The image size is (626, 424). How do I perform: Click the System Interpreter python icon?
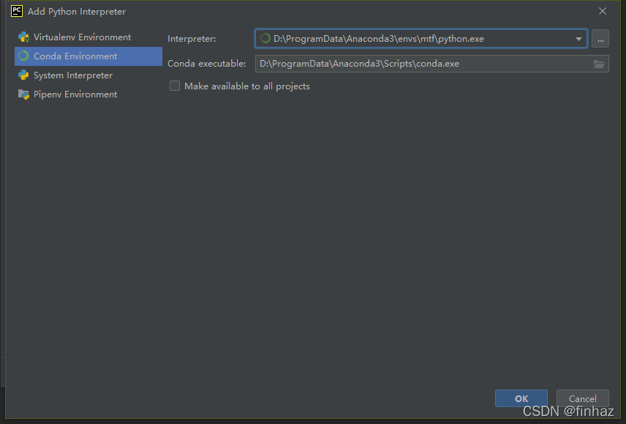[x=23, y=75]
